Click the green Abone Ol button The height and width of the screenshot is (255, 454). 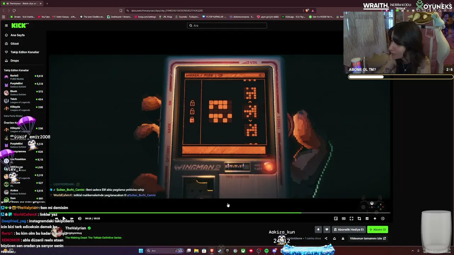[x=377, y=229]
